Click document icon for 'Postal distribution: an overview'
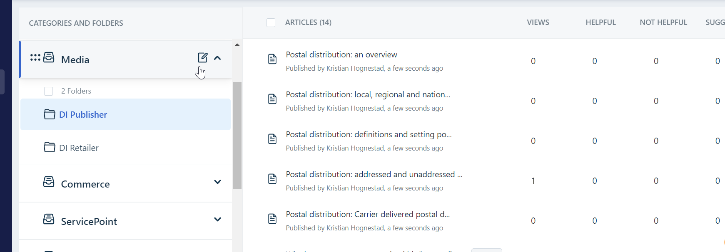 (272, 59)
